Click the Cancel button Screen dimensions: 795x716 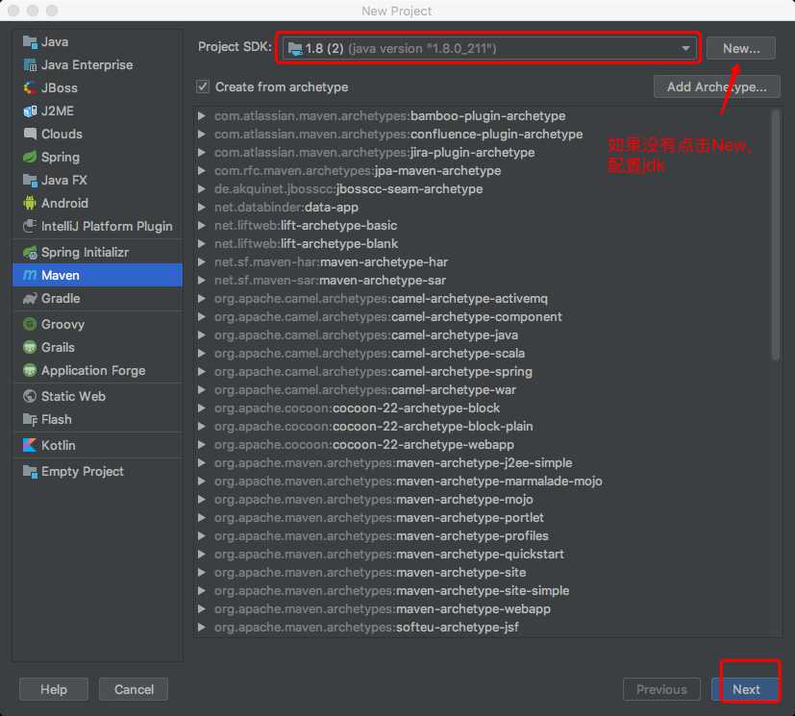point(134,690)
